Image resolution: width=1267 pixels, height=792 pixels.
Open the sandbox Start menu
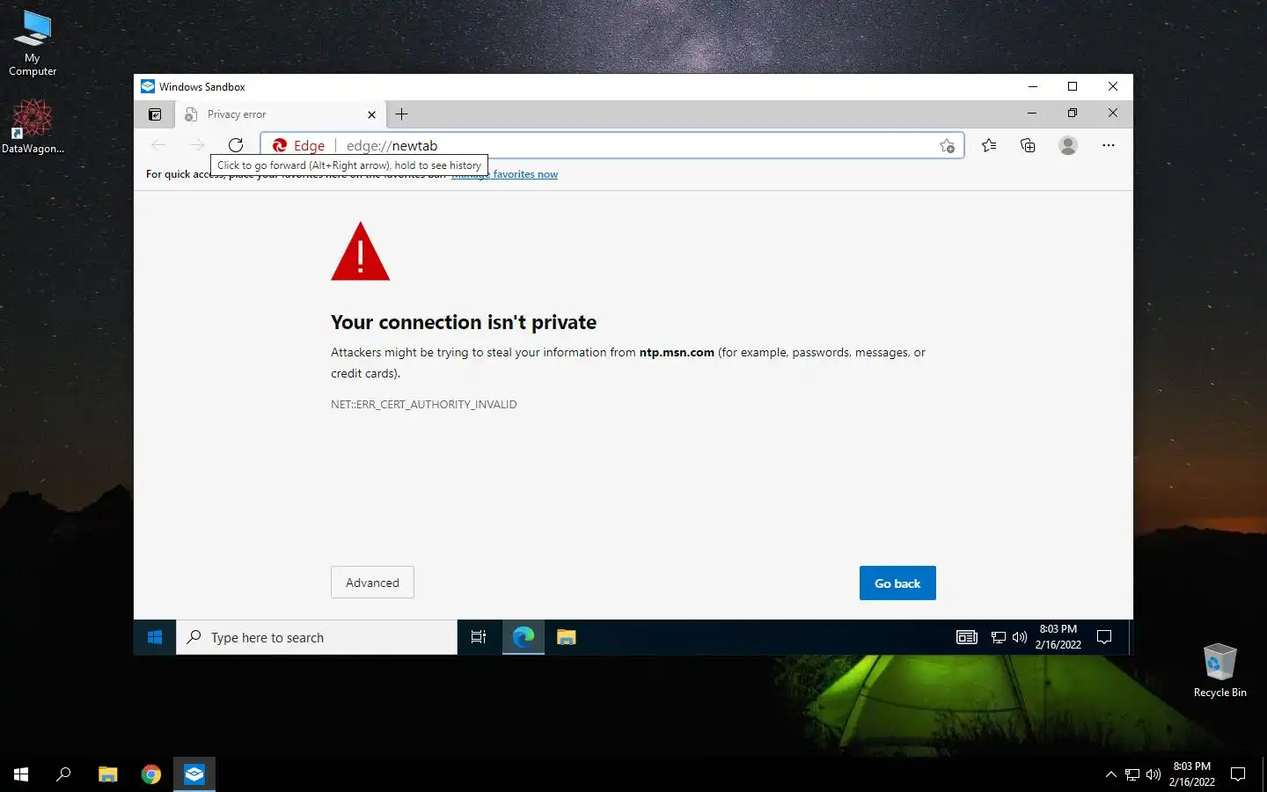point(155,637)
